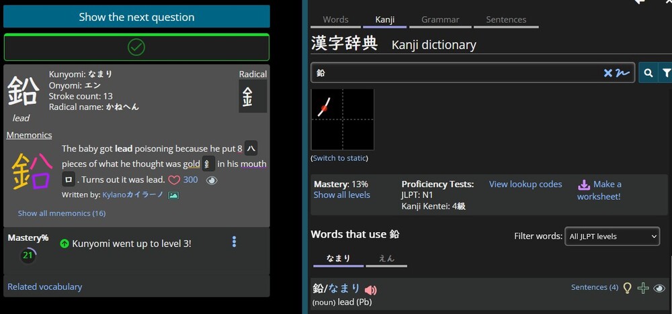Expand Show all mnemonics (16)
This screenshot has width=672, height=314.
tap(61, 213)
